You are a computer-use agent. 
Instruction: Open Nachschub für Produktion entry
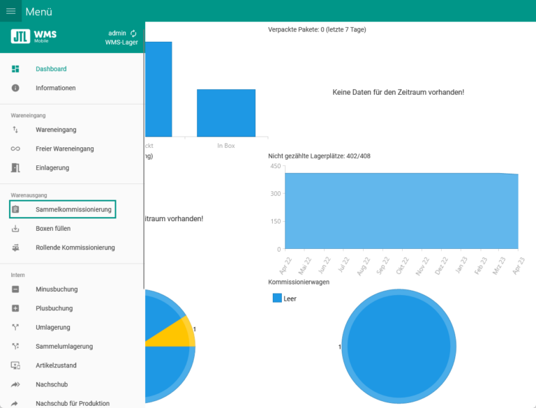pyautogui.click(x=73, y=403)
